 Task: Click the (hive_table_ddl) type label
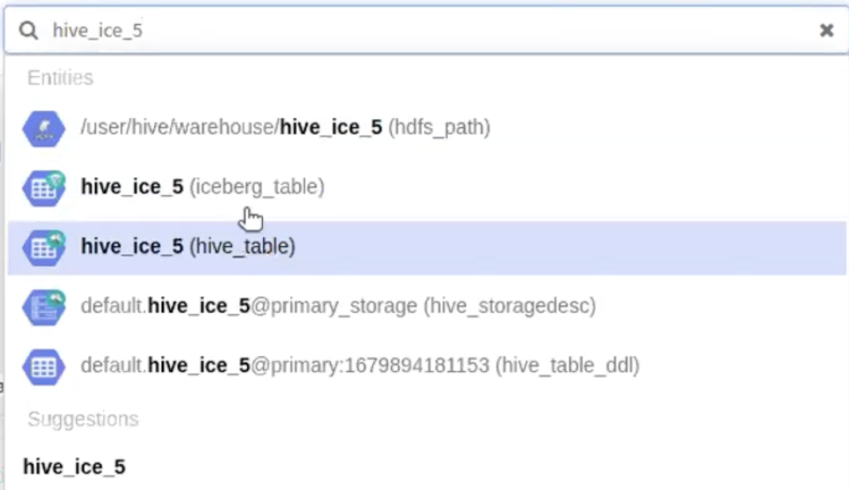click(x=567, y=365)
